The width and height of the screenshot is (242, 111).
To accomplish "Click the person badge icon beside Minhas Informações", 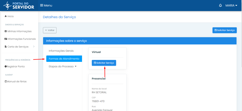I will (x=6, y=31).
